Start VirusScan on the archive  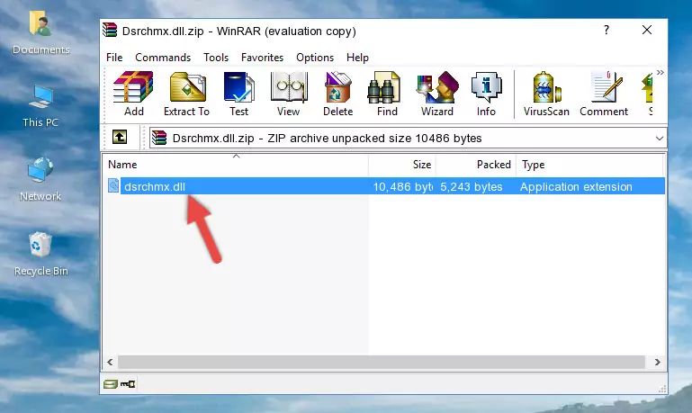pyautogui.click(x=546, y=94)
